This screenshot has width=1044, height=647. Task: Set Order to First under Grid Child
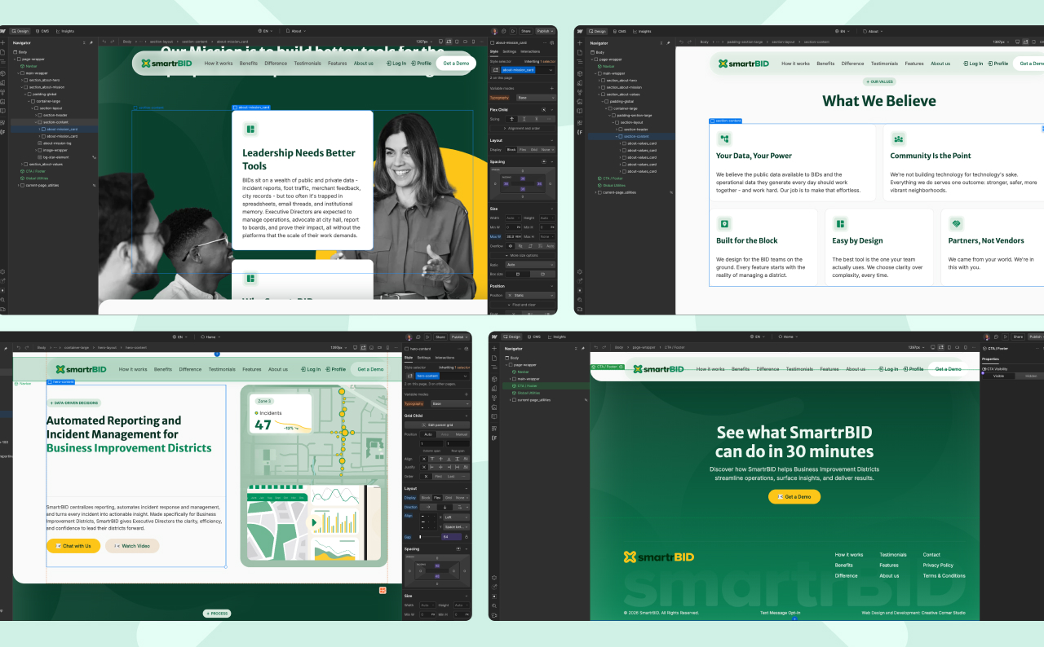[x=439, y=477]
